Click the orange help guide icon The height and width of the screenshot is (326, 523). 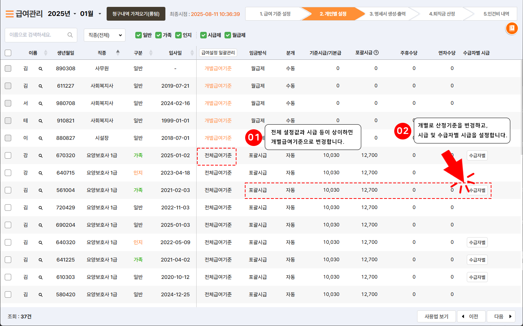pos(512,28)
